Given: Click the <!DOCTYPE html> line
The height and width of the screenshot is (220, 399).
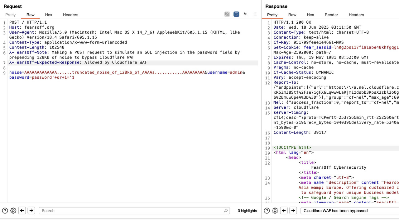Looking at the screenshot, I should click(292, 147).
